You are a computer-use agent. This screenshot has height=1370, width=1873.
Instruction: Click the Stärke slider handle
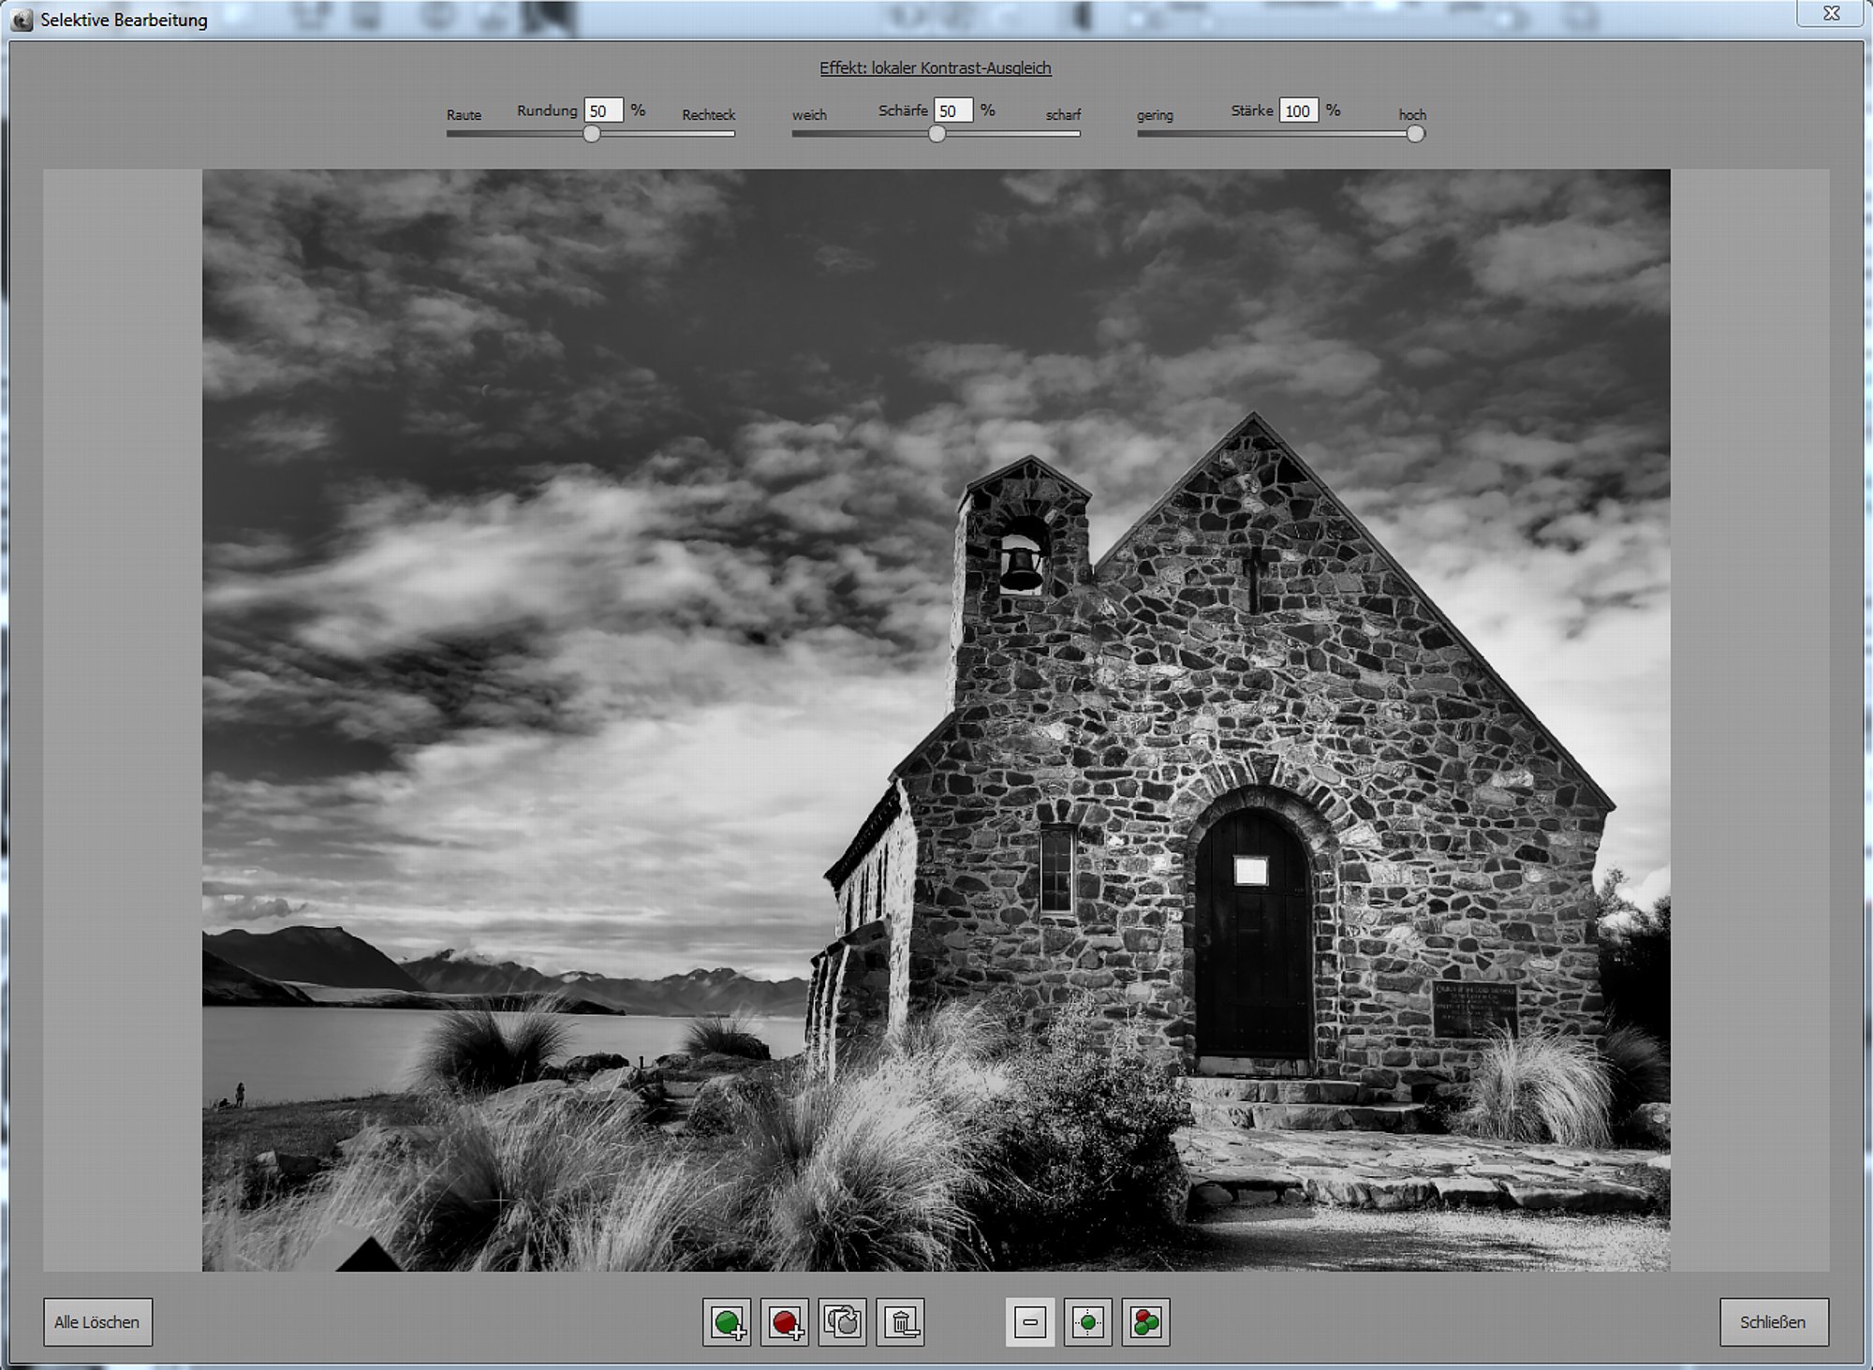pos(1416,134)
